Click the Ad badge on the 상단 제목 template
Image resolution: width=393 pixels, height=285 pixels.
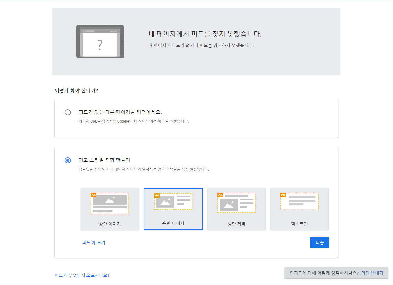(220, 194)
